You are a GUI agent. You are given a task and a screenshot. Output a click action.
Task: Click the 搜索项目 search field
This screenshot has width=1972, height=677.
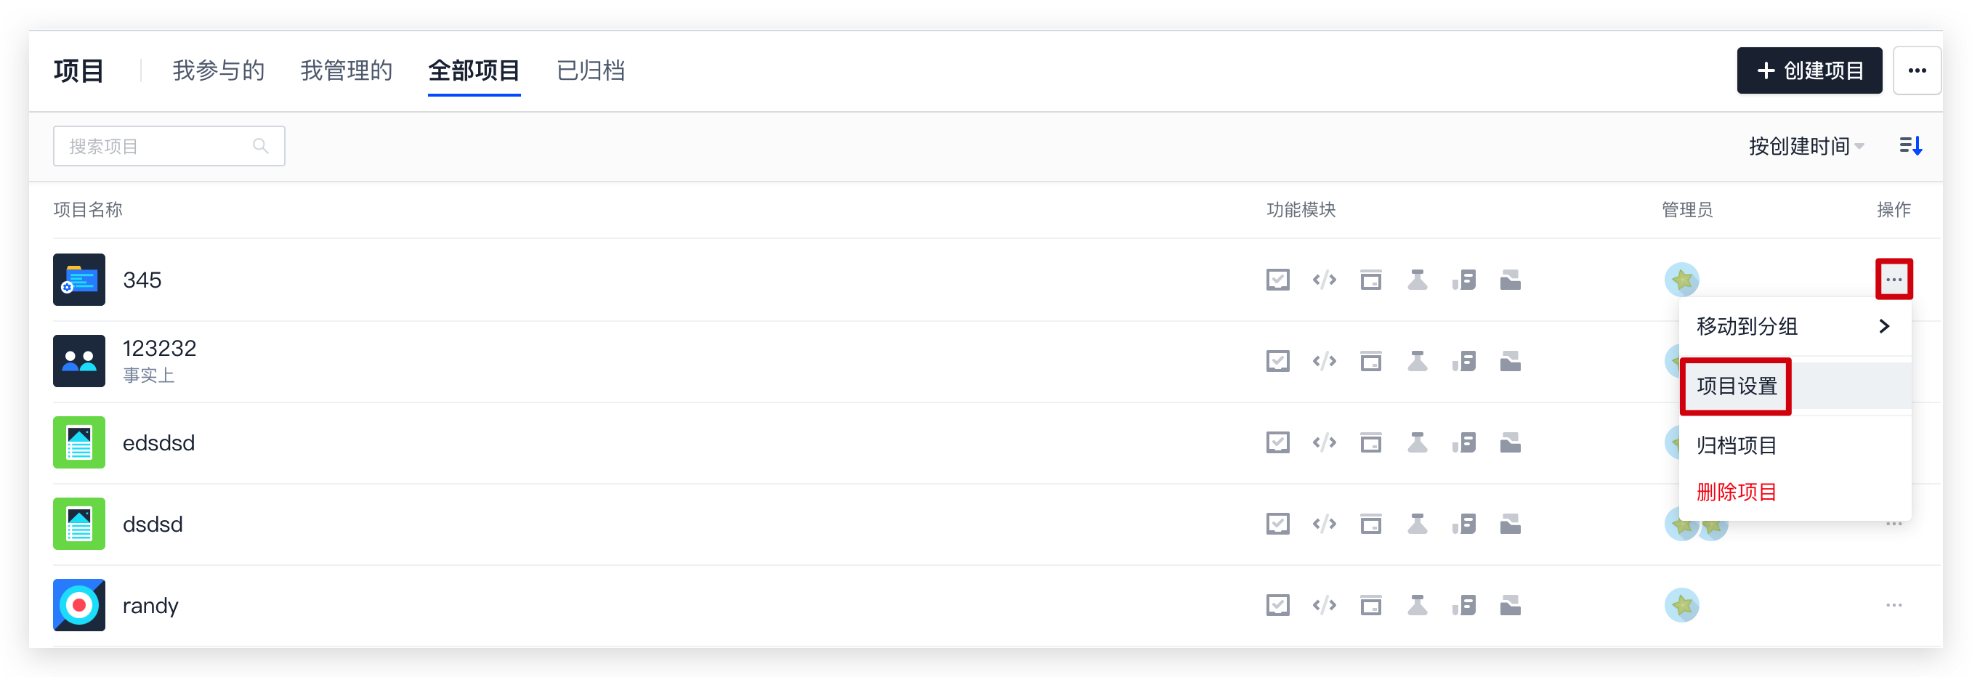click(x=169, y=145)
